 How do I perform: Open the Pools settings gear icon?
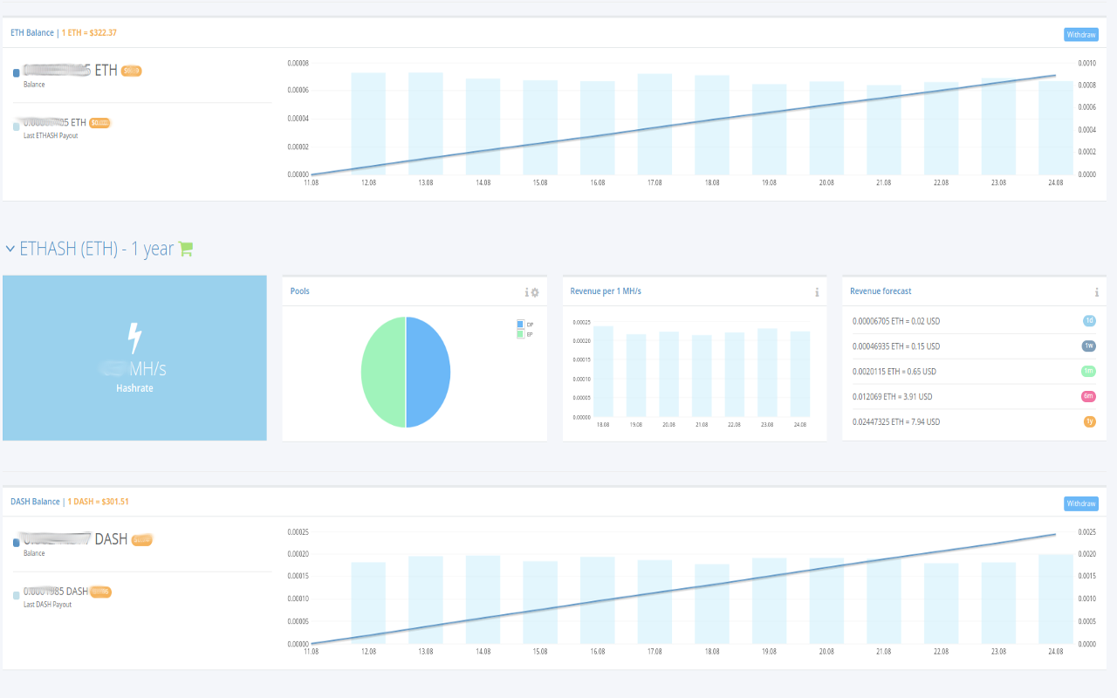point(535,292)
